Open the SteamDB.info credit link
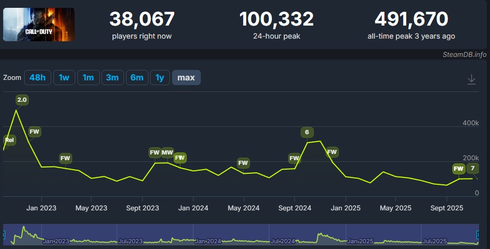Image resolution: width=490 pixels, height=249 pixels. pos(464,54)
